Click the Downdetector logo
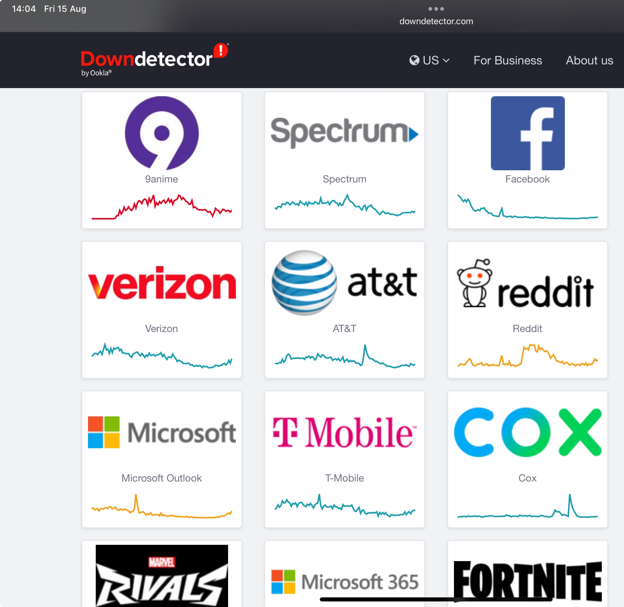 [x=155, y=60]
